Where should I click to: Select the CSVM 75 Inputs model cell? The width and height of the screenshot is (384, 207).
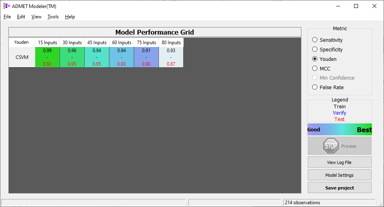146,57
